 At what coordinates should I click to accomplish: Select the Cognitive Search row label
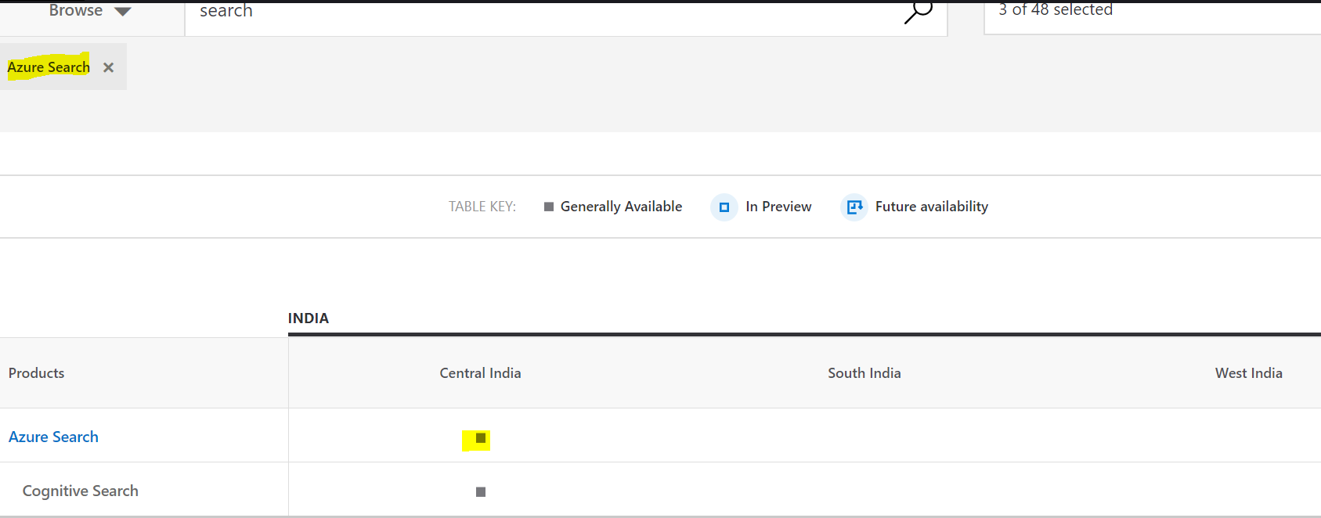(81, 491)
